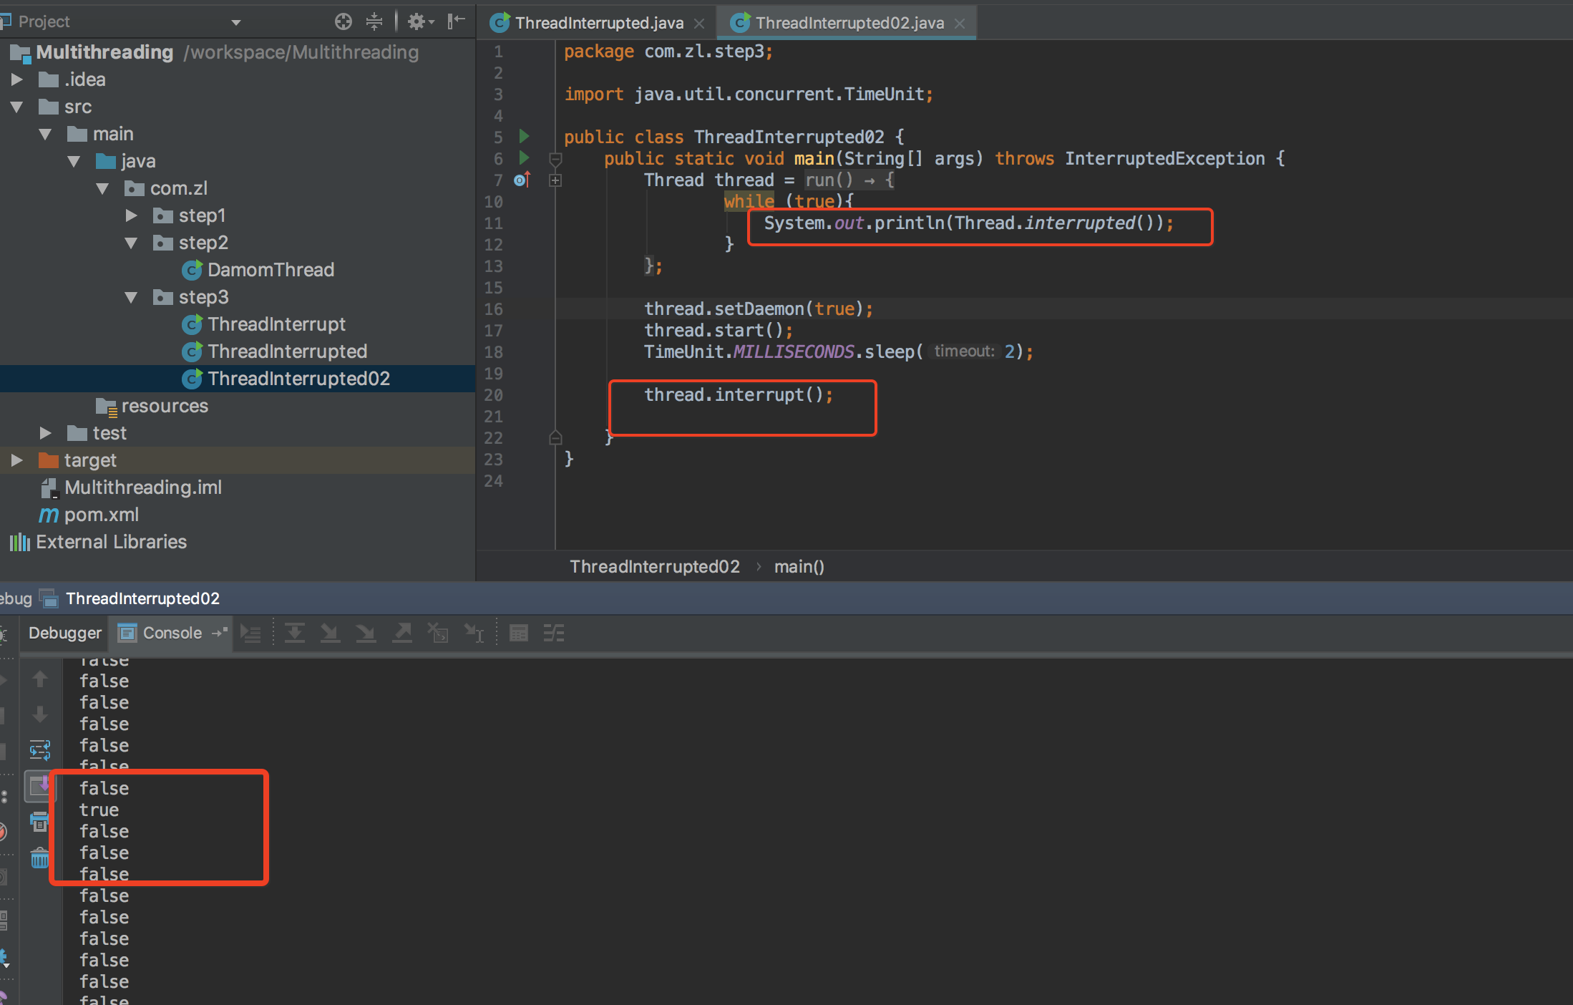Click the Step Out debugger icon
Viewport: 1573px width, 1005px height.
[402, 633]
